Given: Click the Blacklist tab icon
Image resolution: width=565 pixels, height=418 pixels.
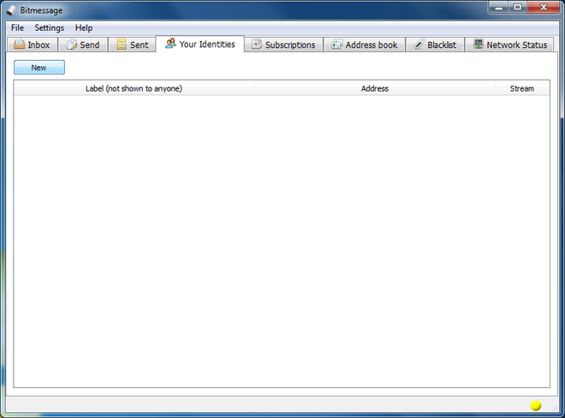Looking at the screenshot, I should [x=419, y=45].
